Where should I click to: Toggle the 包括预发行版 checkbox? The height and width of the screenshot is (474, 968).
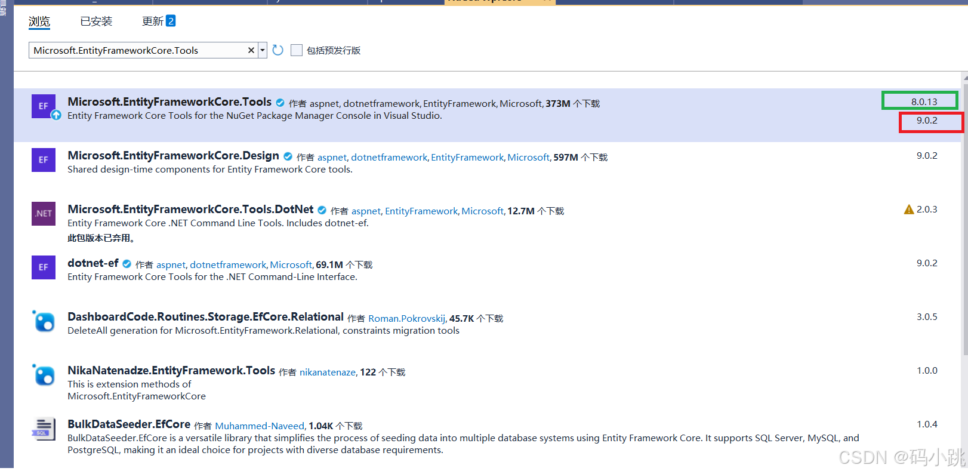point(297,50)
